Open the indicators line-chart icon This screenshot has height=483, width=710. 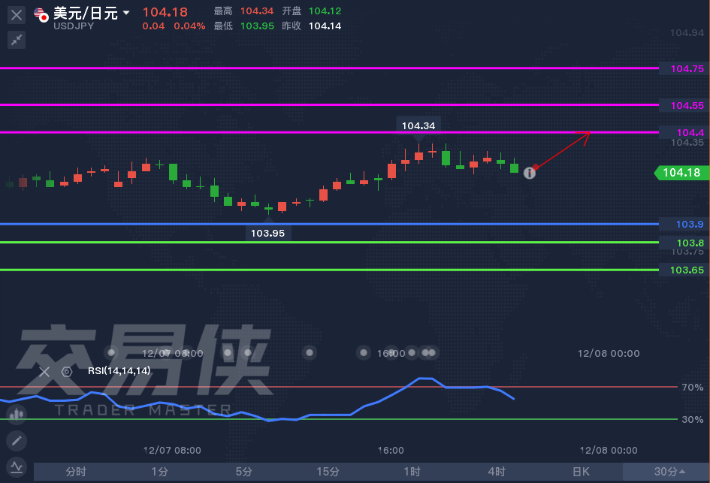pos(17,466)
